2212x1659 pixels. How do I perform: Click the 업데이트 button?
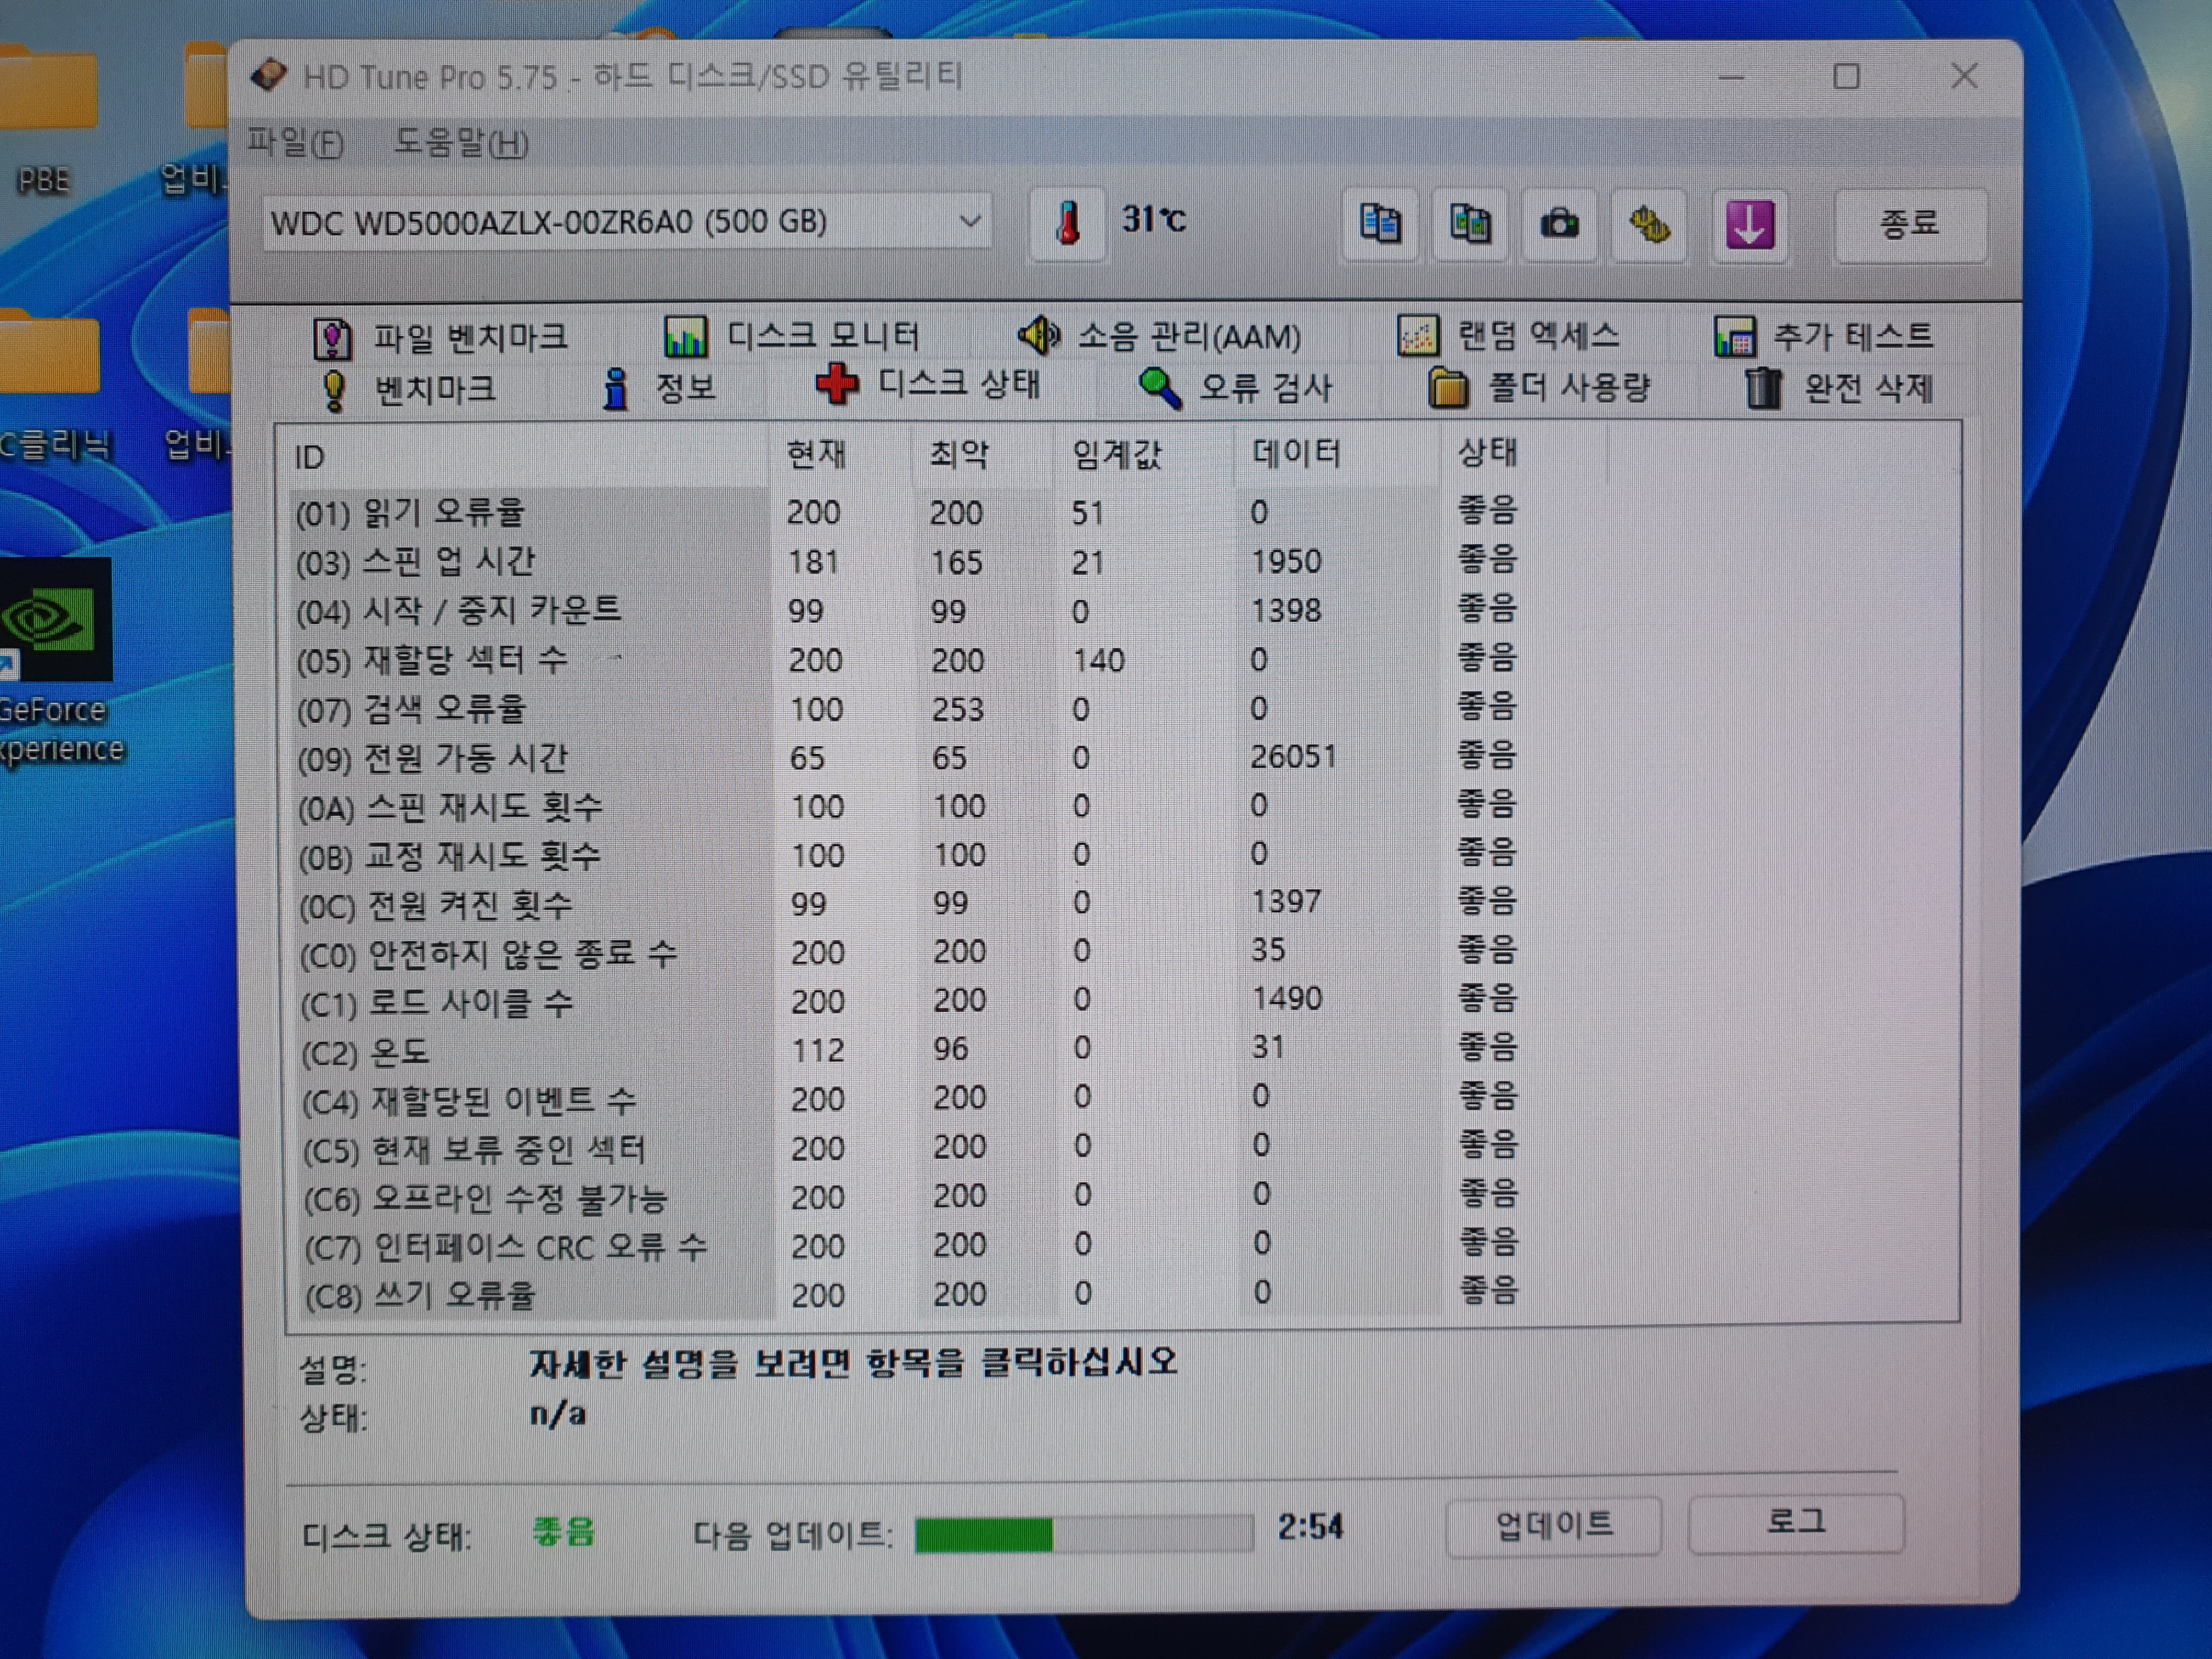[x=1554, y=1526]
